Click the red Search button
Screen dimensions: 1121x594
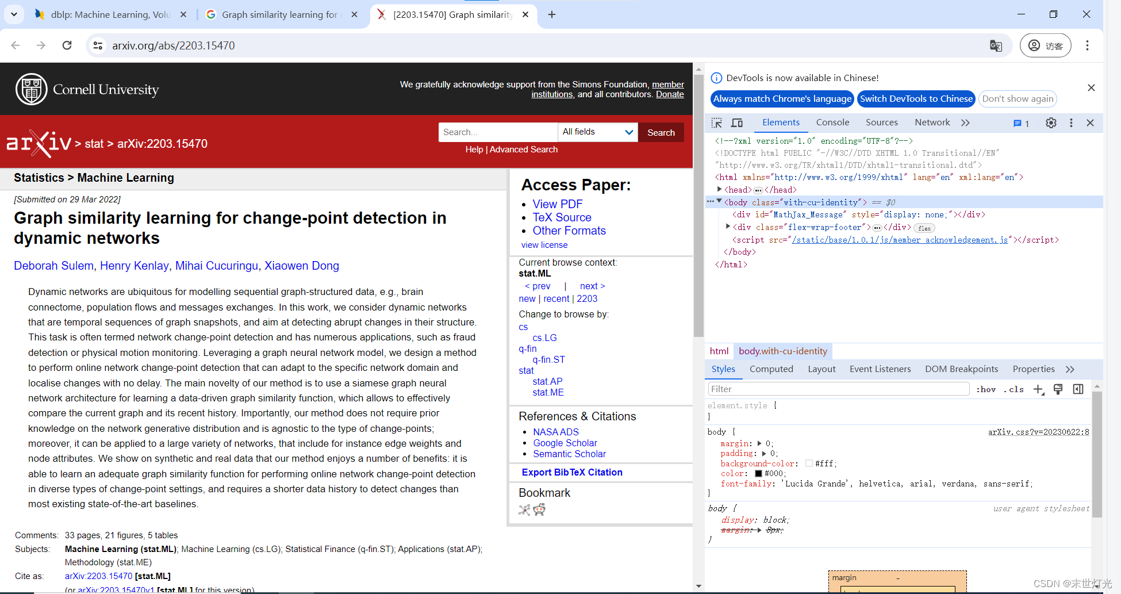tap(661, 132)
